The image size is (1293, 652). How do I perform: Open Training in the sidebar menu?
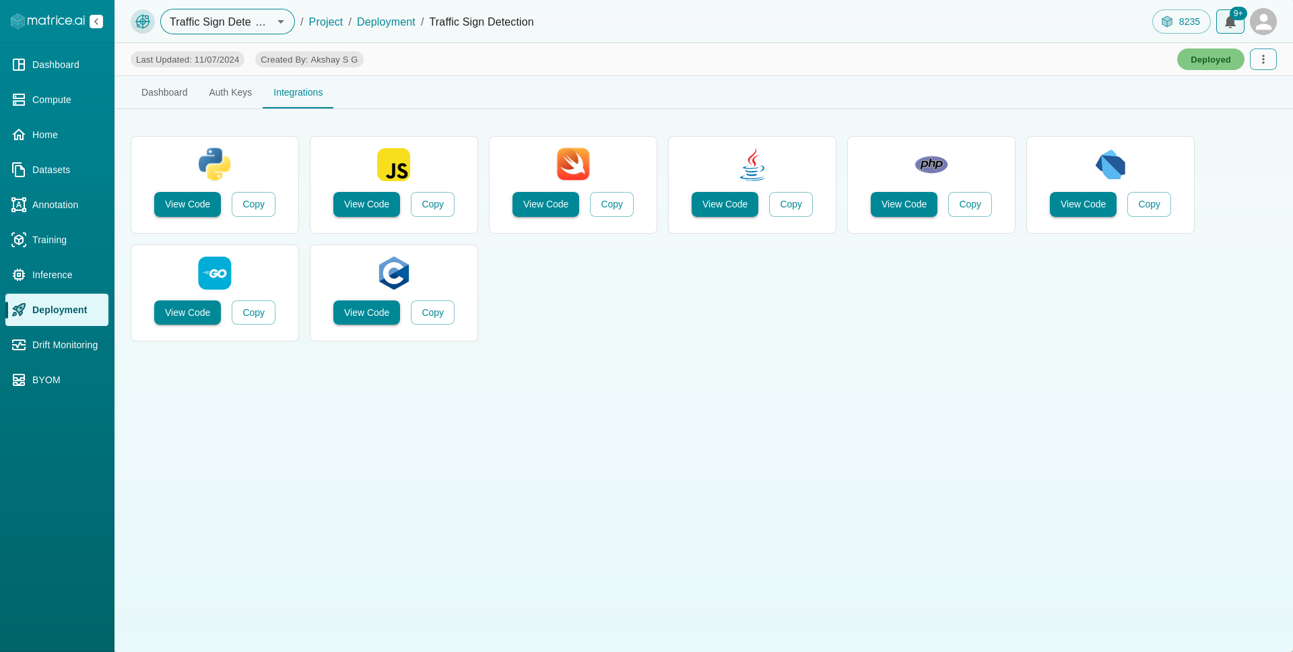coord(57,240)
